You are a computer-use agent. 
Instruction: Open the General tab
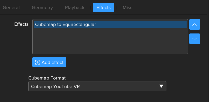11,7
